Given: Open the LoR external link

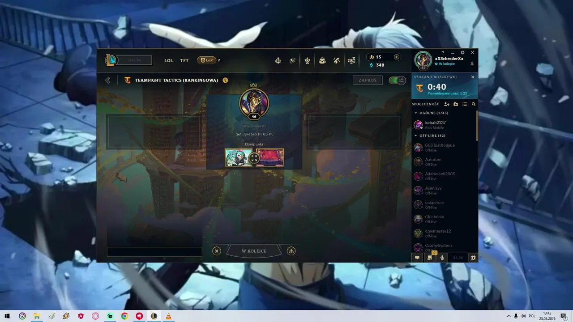Looking at the screenshot, I should (209, 60).
